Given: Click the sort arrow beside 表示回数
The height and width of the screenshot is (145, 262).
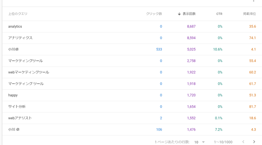Looking at the screenshot, I should (179, 14).
